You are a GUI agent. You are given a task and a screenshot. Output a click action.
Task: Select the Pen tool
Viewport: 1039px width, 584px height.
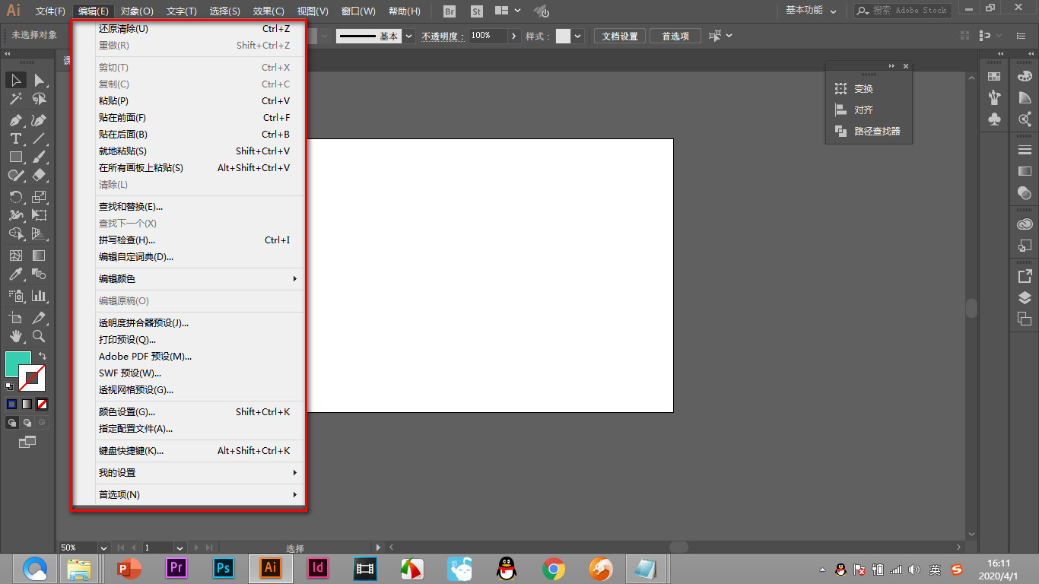pyautogui.click(x=16, y=120)
